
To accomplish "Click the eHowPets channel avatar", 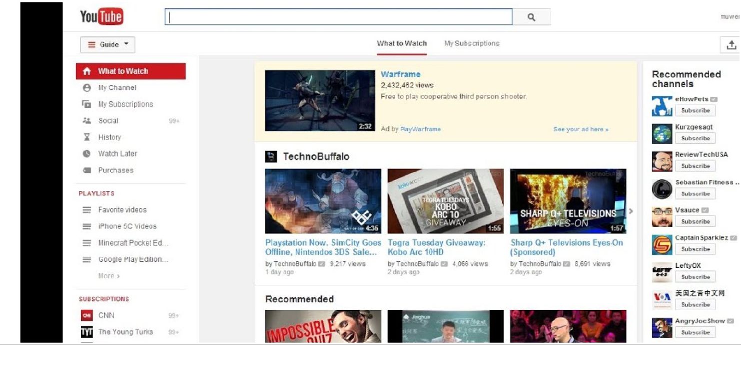I will click(662, 106).
